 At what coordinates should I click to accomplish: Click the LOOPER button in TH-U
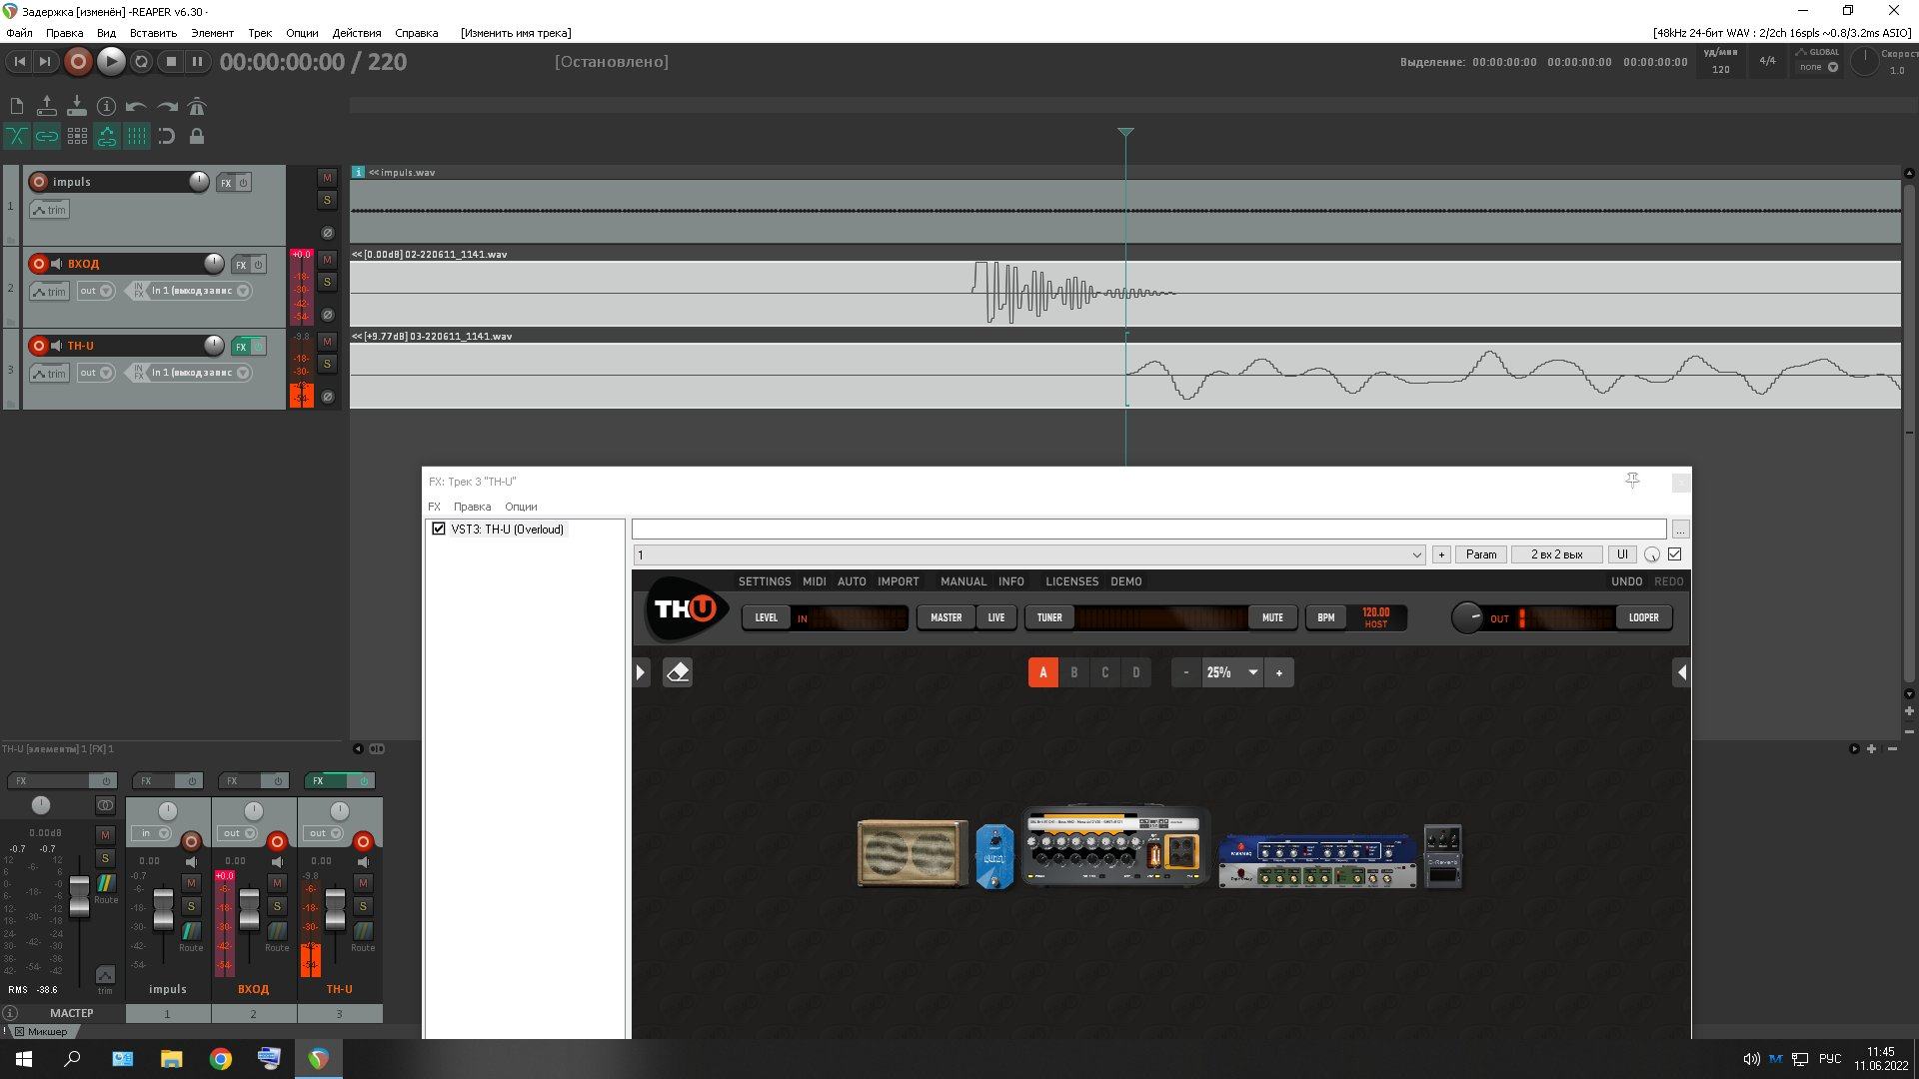1643,617
